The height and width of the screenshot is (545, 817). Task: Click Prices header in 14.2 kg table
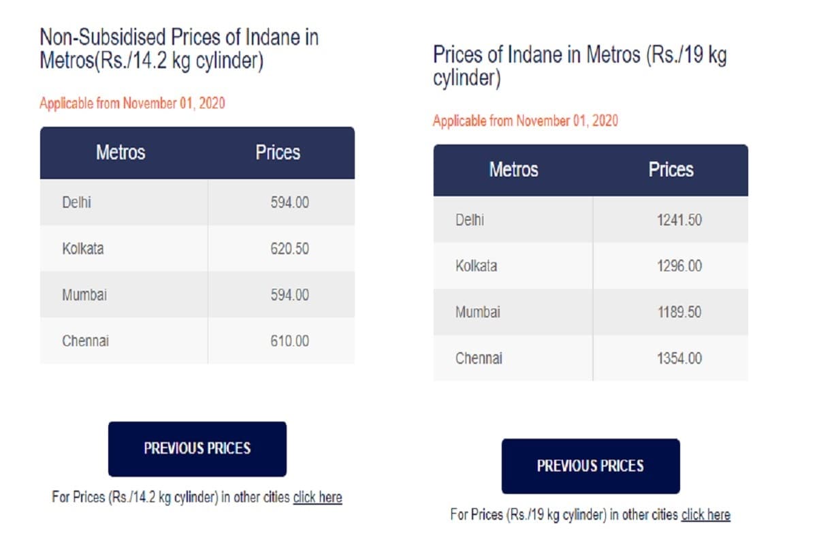coord(278,152)
